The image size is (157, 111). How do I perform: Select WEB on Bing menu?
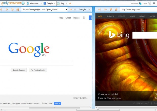tap(100, 16)
